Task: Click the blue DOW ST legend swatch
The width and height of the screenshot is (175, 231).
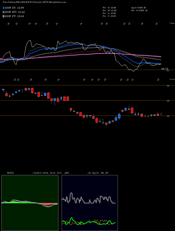Action: 4,8
